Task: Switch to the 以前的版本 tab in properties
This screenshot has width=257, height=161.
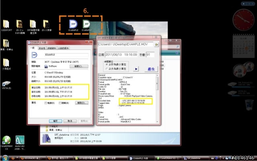Action: pos(63,48)
